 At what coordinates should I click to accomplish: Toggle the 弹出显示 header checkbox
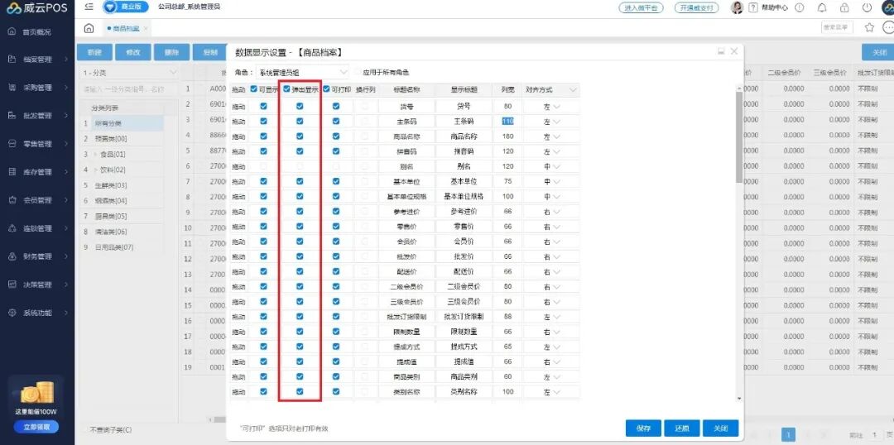click(286, 89)
